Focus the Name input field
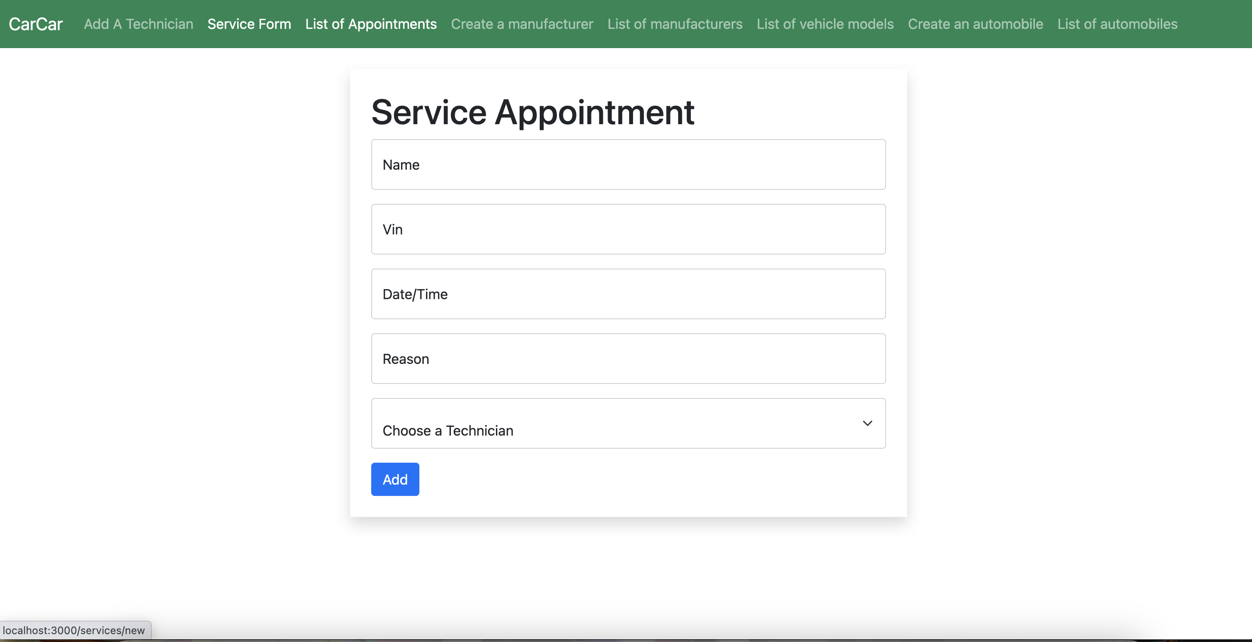Image resolution: width=1252 pixels, height=642 pixels. (x=628, y=164)
